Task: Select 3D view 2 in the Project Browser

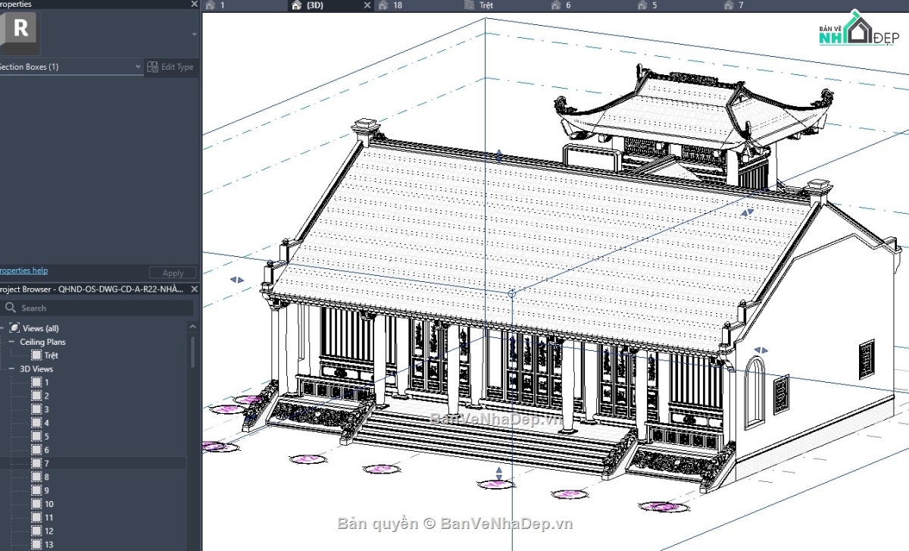Action: (46, 396)
